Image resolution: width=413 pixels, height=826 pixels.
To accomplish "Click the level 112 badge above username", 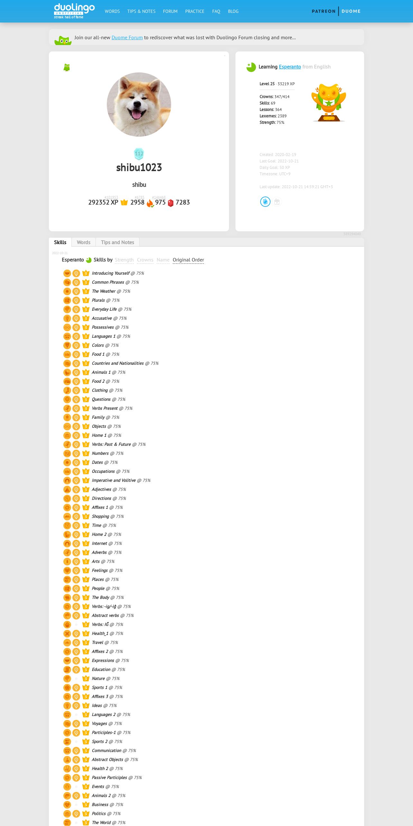I will [139, 154].
